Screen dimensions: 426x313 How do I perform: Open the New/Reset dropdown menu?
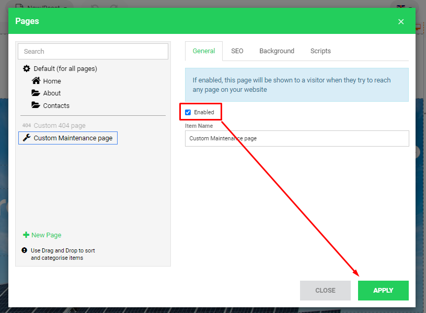[42, 7]
